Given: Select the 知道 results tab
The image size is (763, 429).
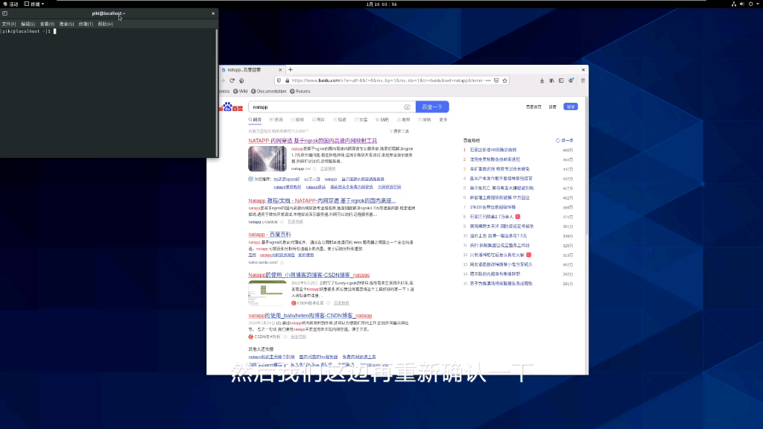Looking at the screenshot, I should click(x=340, y=120).
